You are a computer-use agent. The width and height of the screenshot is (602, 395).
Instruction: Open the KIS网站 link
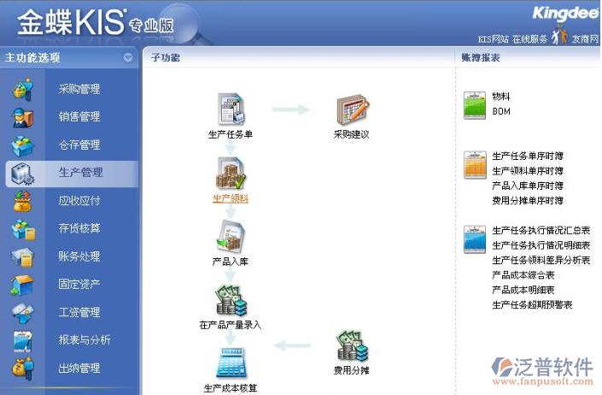pyautogui.click(x=493, y=39)
